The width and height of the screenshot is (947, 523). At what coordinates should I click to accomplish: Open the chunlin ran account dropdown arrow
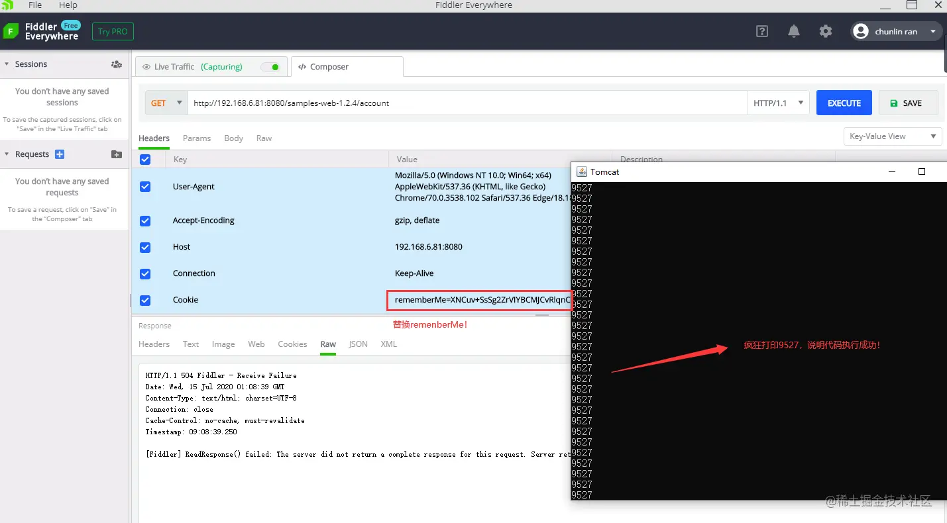click(x=933, y=31)
